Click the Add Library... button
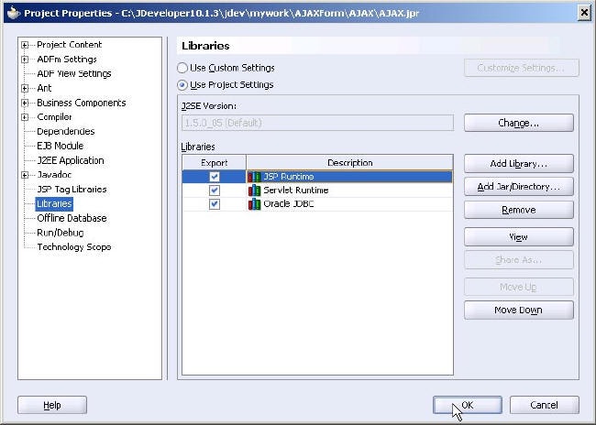This screenshot has height=425, width=596. (x=519, y=164)
